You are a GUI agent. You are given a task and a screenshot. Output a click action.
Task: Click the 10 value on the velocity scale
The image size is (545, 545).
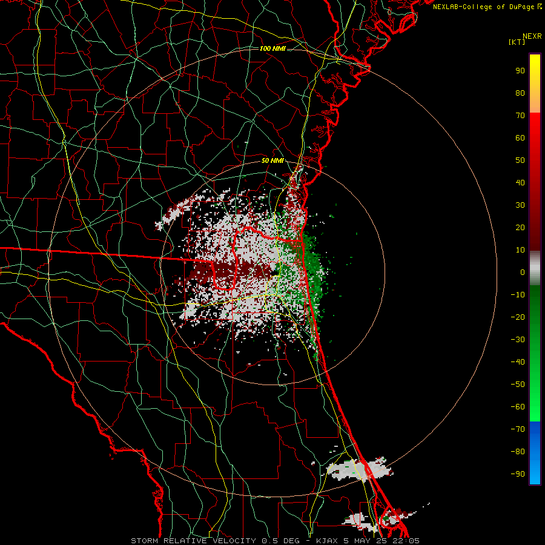point(520,250)
